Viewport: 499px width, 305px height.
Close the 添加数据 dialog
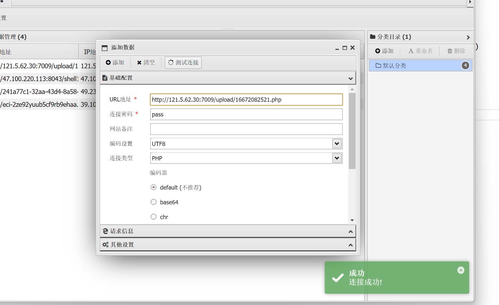352,48
